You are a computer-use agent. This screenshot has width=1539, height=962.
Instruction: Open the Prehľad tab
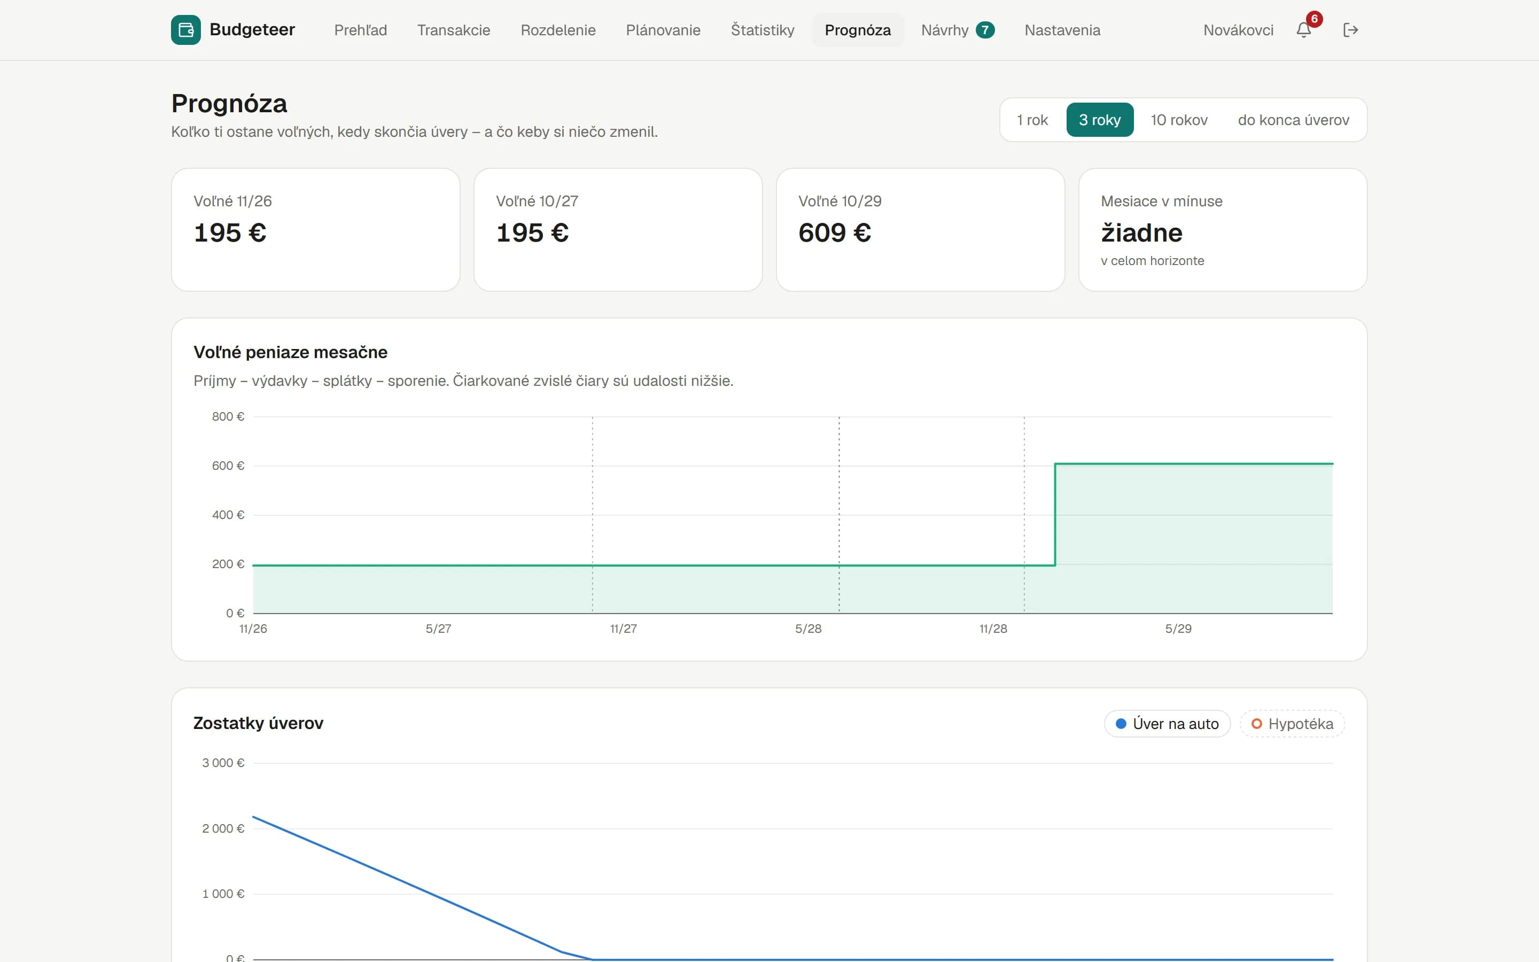361,30
